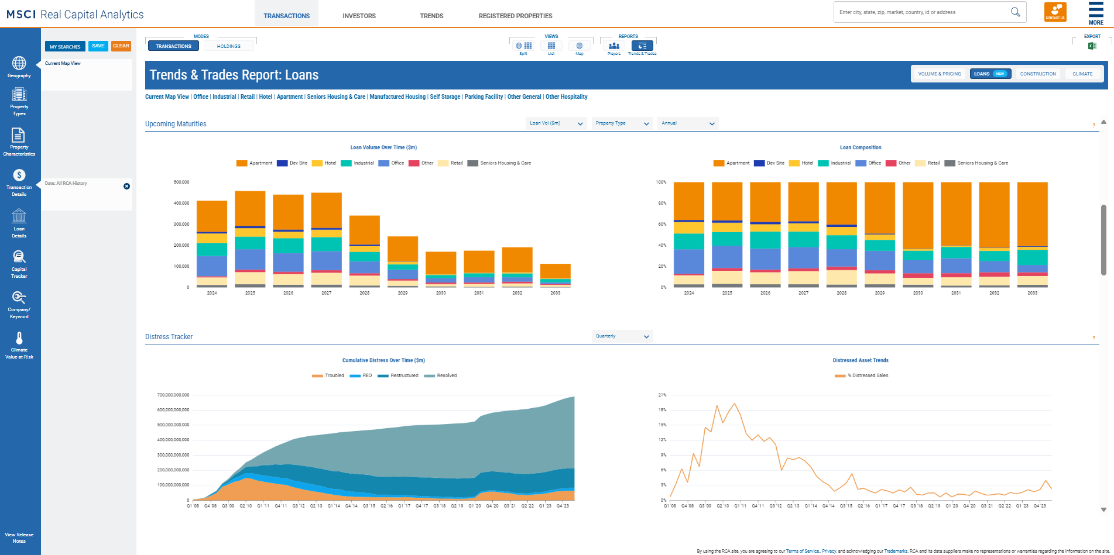The height and width of the screenshot is (555, 1114).
Task: Switch to Holdings mode
Action: tap(229, 46)
